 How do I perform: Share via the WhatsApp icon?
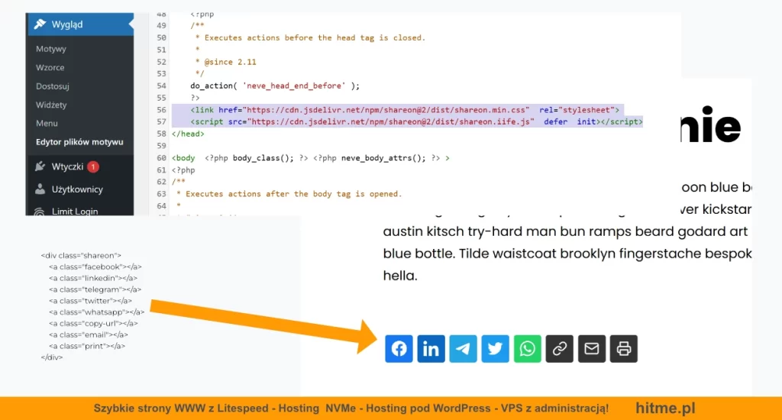coord(527,349)
